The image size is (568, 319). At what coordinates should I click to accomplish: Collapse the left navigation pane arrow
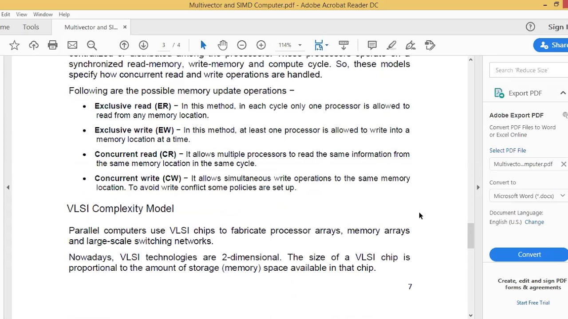[x=8, y=187]
